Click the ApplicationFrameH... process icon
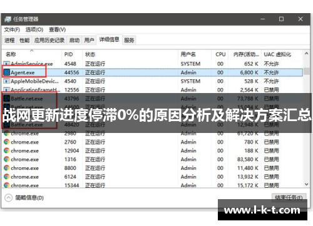The height and width of the screenshot is (226, 313). (x=7, y=90)
